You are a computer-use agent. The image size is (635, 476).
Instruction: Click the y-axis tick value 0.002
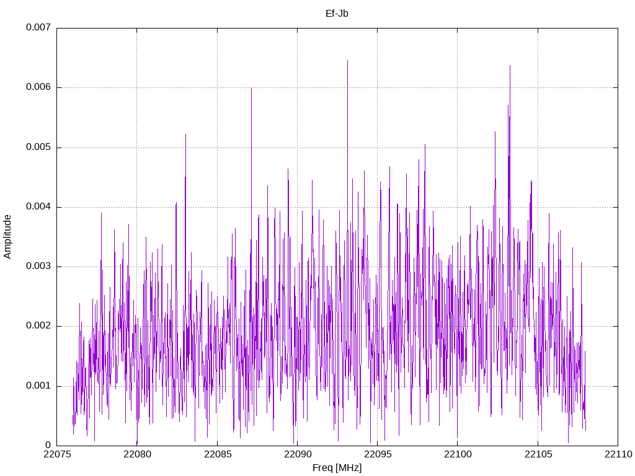(38, 326)
